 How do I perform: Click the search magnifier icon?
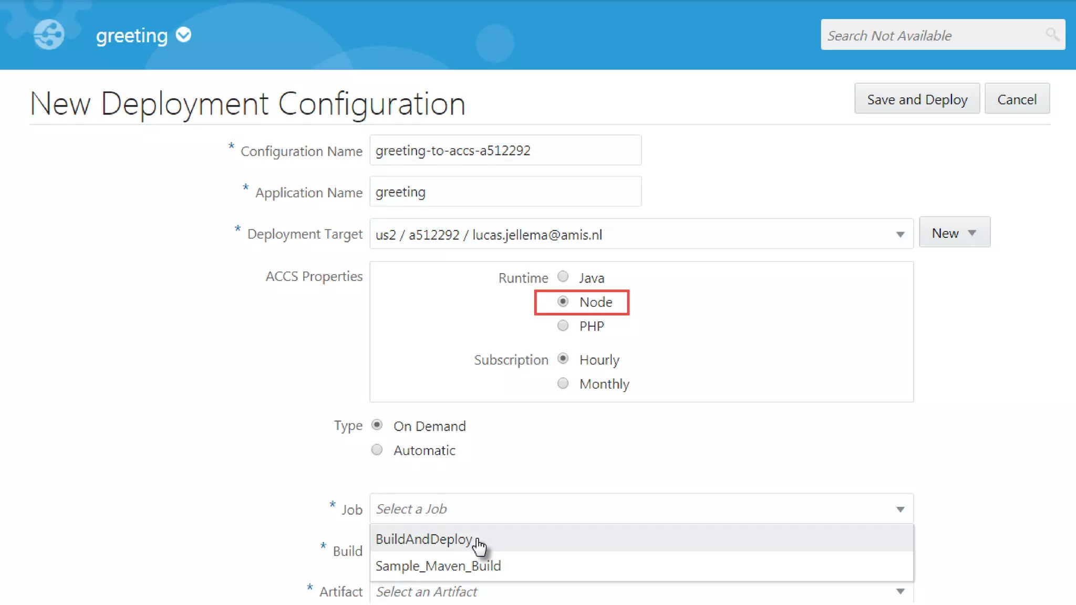coord(1052,35)
